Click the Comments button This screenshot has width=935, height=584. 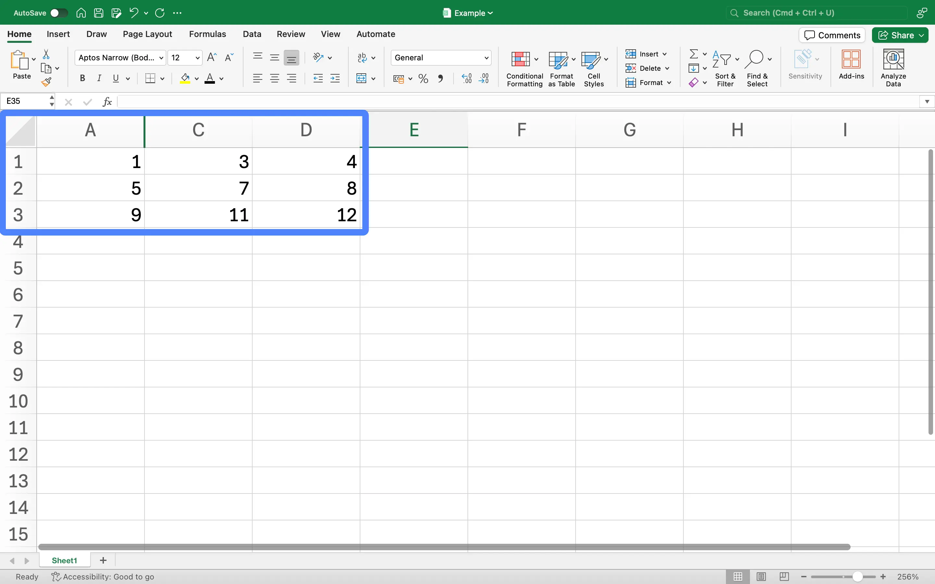coord(832,35)
